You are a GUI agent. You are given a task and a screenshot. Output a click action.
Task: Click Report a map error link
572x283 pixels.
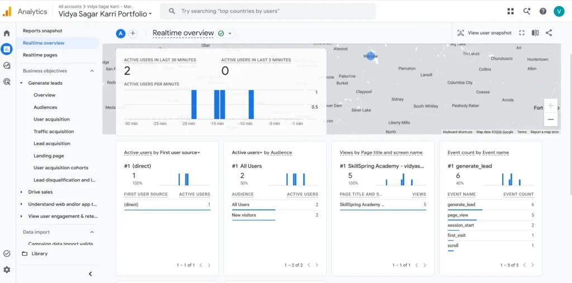545,132
